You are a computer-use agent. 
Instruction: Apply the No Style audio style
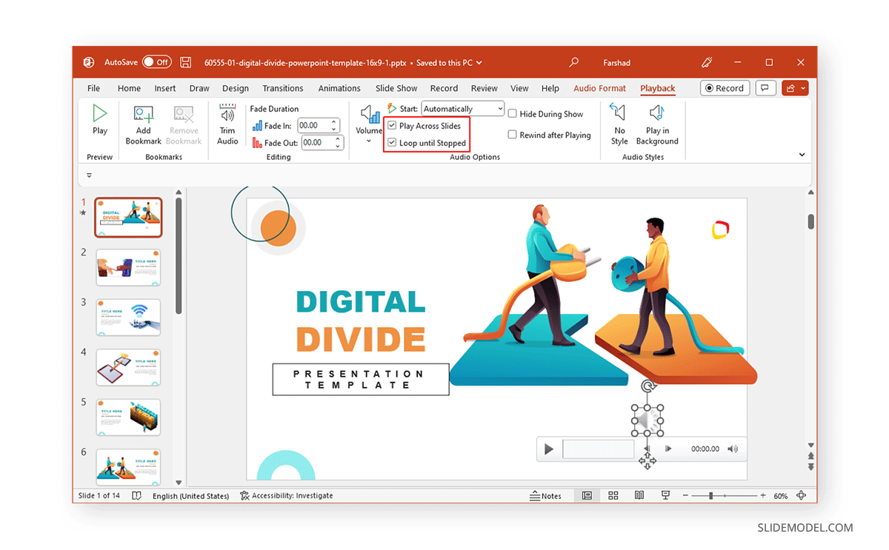(619, 122)
